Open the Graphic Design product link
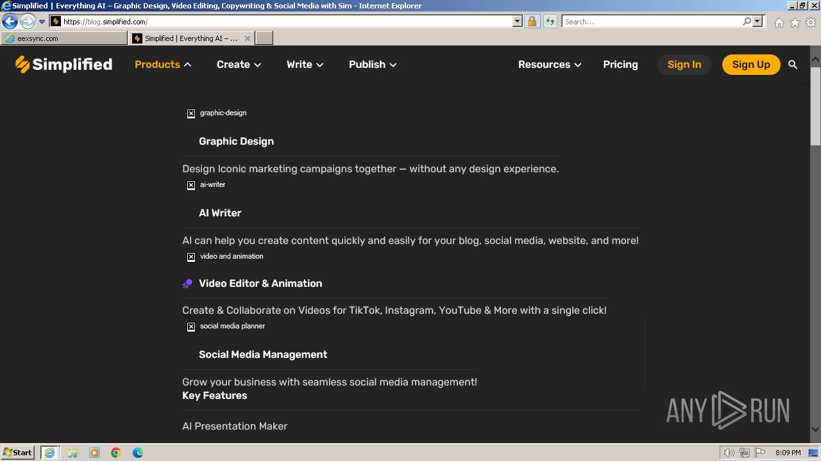This screenshot has height=461, width=821. pos(236,142)
